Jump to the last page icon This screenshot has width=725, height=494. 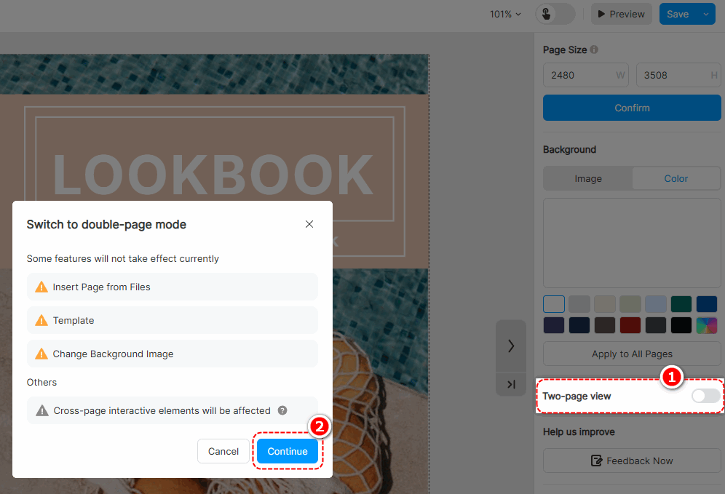pyautogui.click(x=511, y=384)
